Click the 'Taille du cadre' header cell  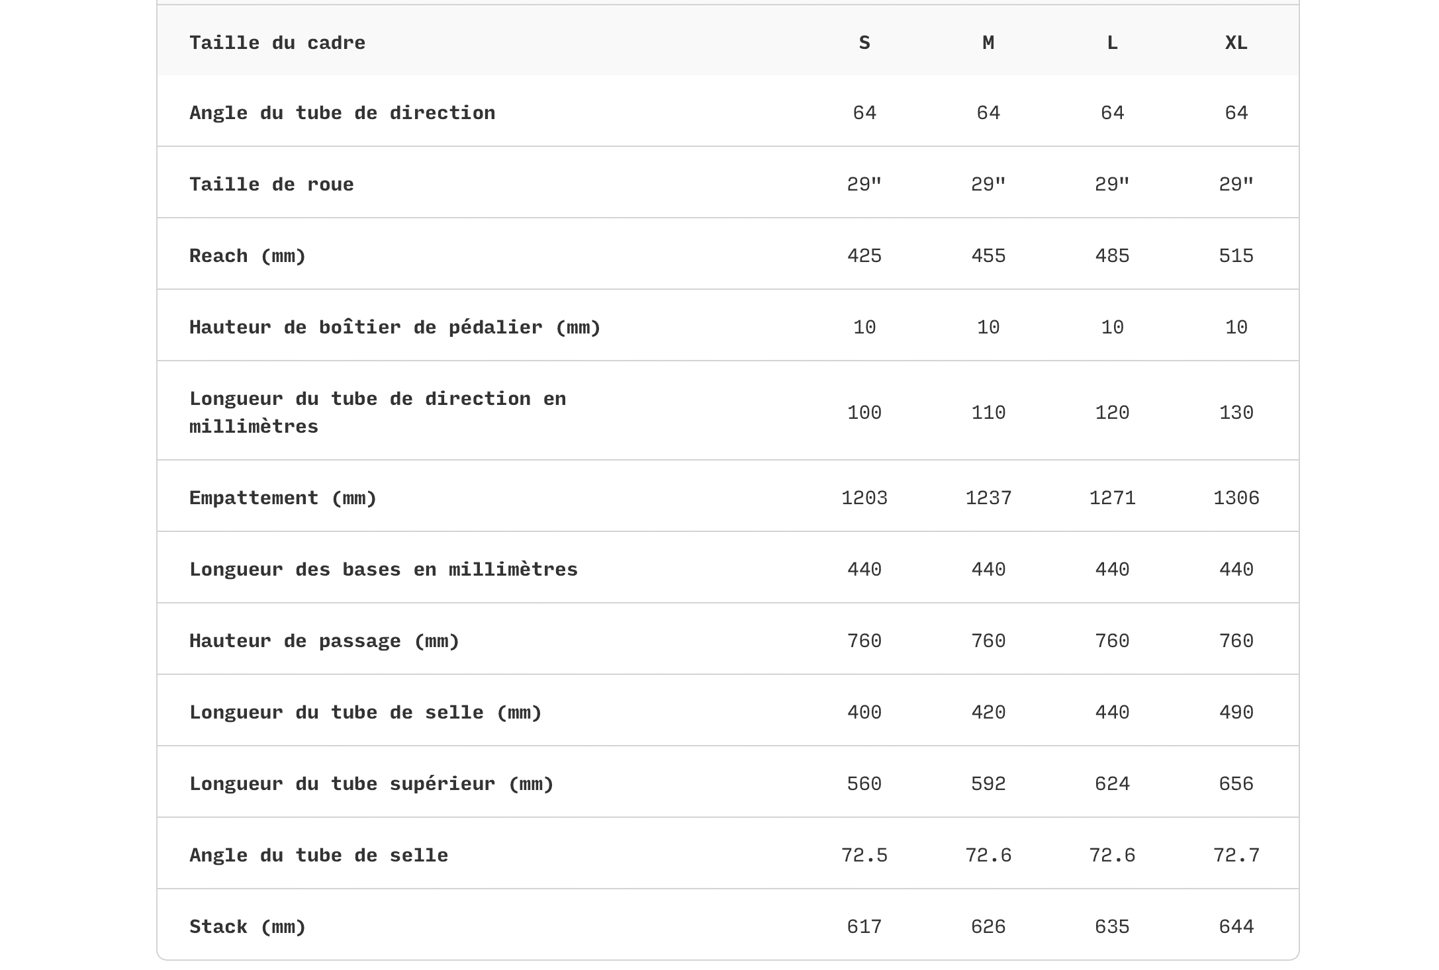(x=277, y=43)
